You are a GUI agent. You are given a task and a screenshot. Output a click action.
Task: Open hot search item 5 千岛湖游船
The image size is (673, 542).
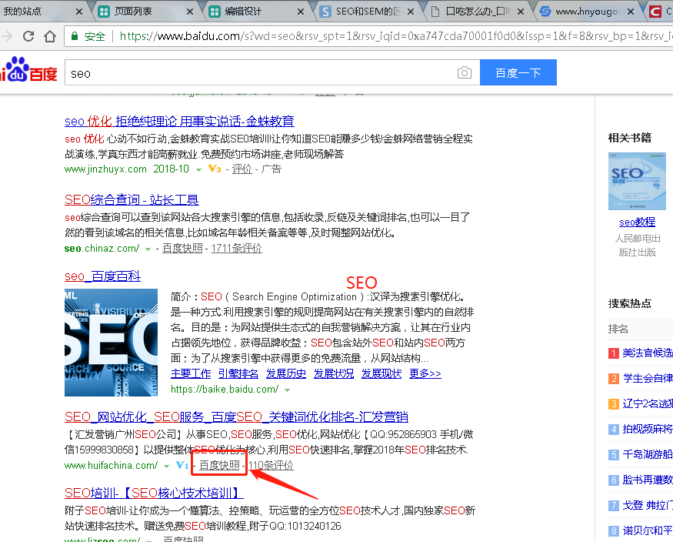(x=648, y=454)
